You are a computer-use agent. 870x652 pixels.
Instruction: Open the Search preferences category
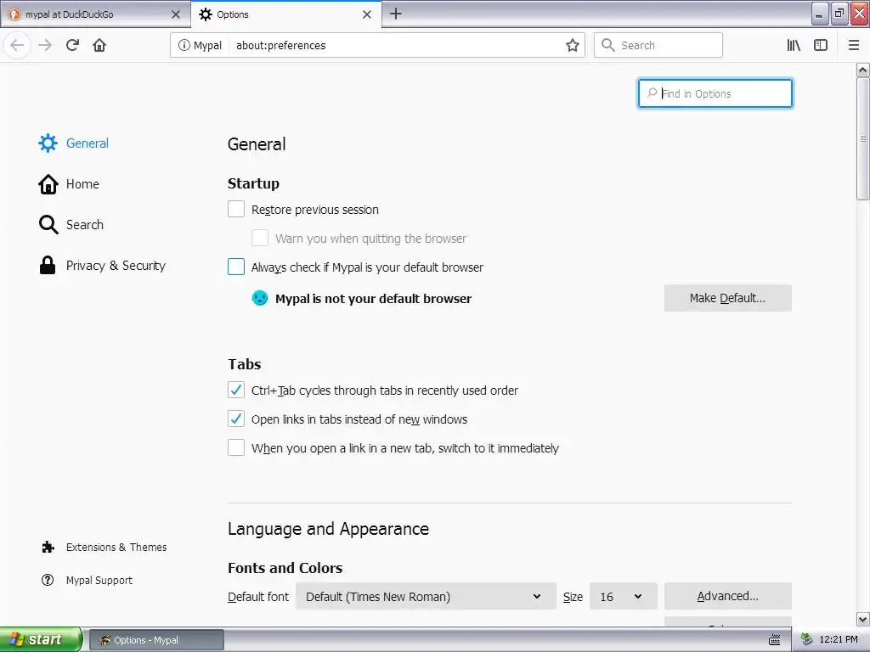(x=84, y=224)
